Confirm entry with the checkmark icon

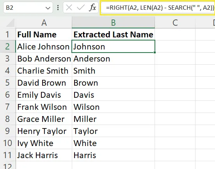80,7
